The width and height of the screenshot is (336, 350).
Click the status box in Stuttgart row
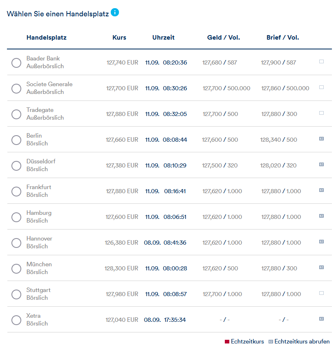[x=321, y=293]
